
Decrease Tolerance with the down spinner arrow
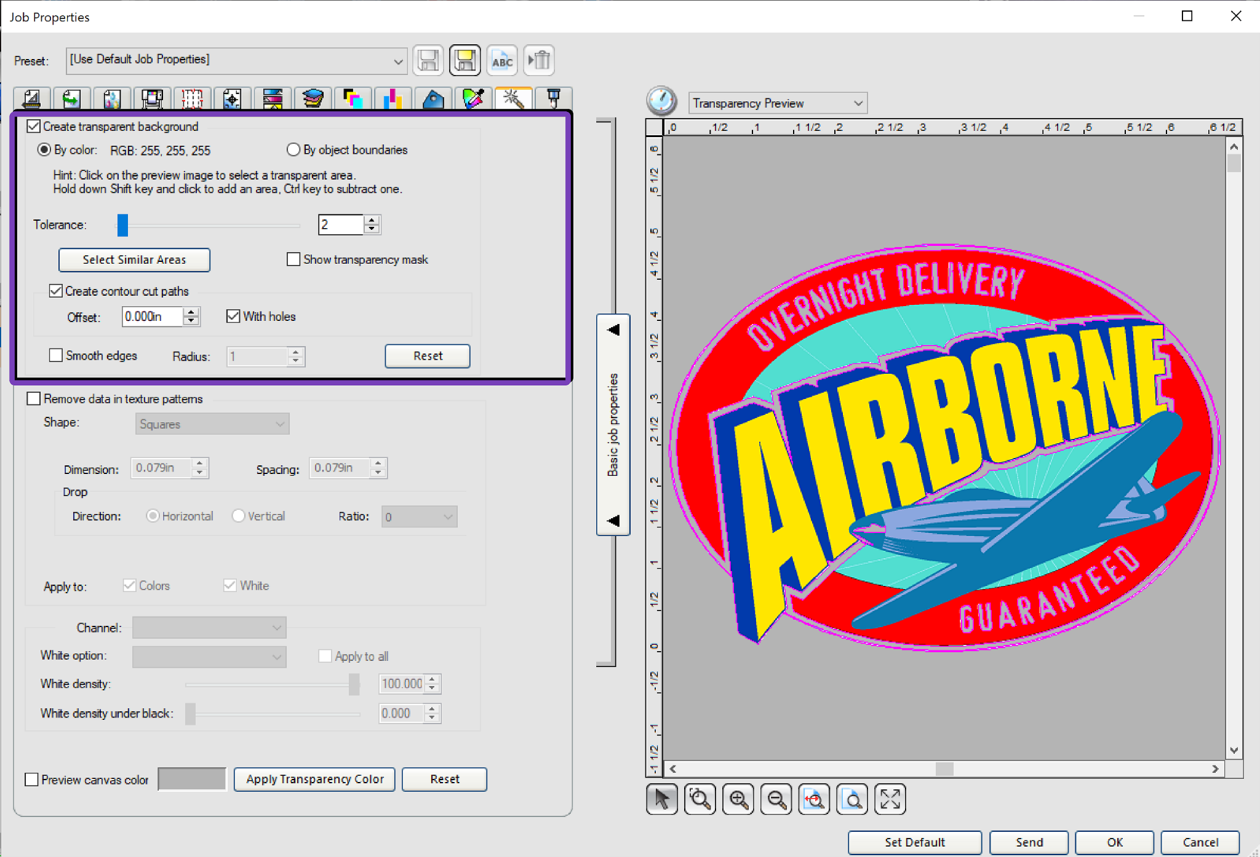(x=372, y=229)
